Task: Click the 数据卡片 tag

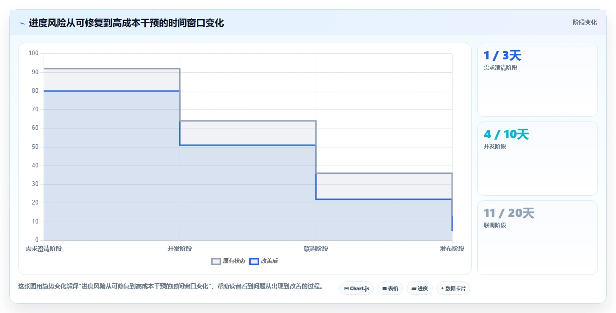Action: [454, 288]
